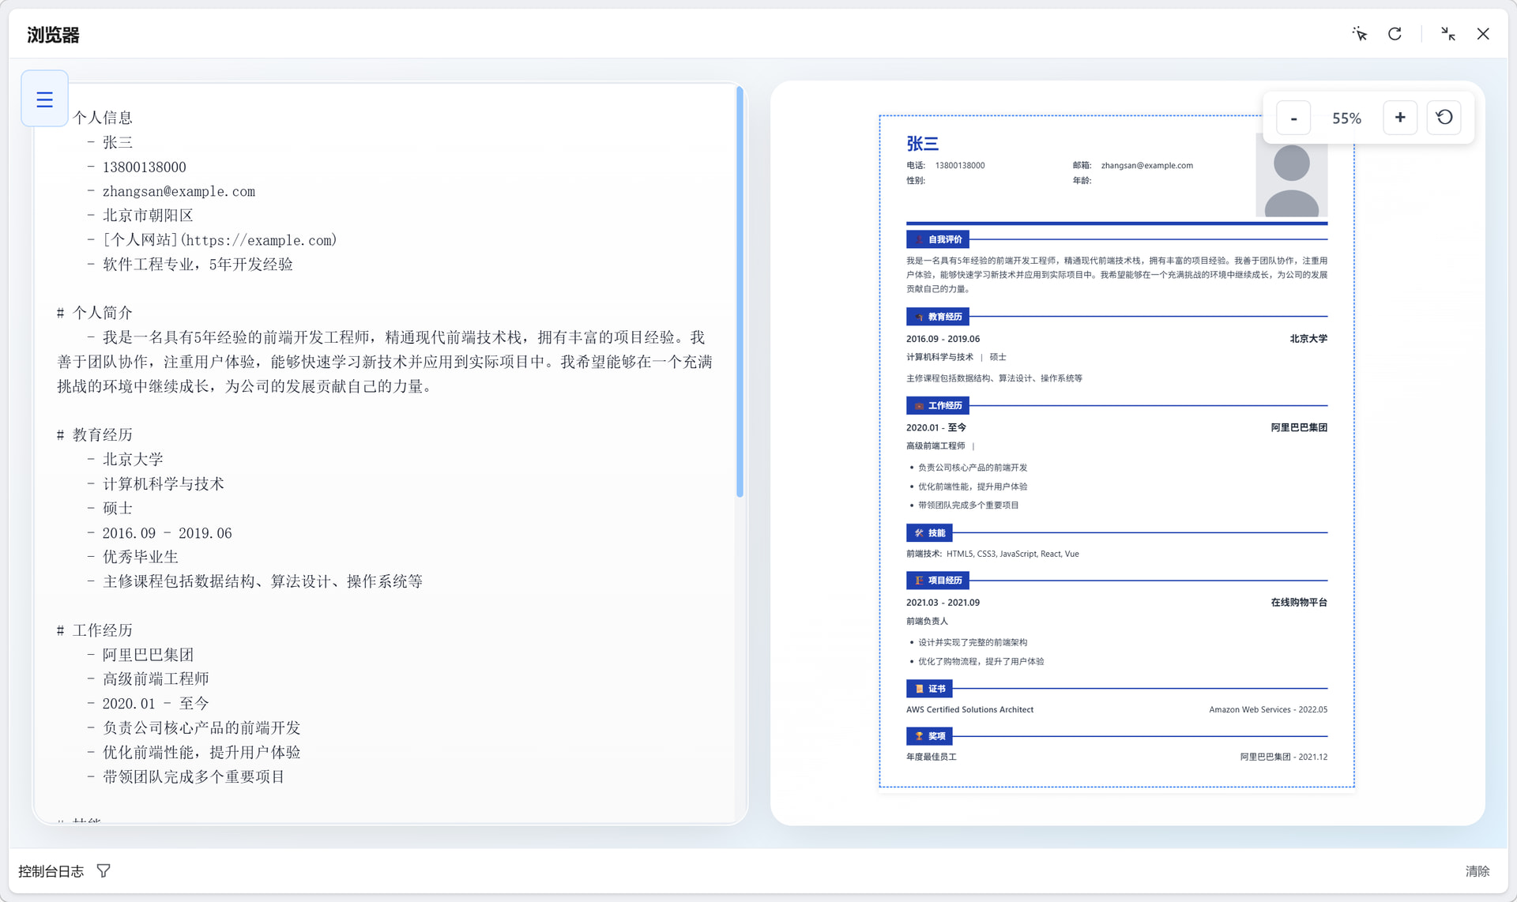Screen dimensions: 1517x902
Task: Refresh the browser preview
Action: pos(1395,34)
